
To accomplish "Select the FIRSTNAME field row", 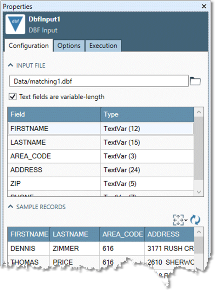I will [54, 129].
